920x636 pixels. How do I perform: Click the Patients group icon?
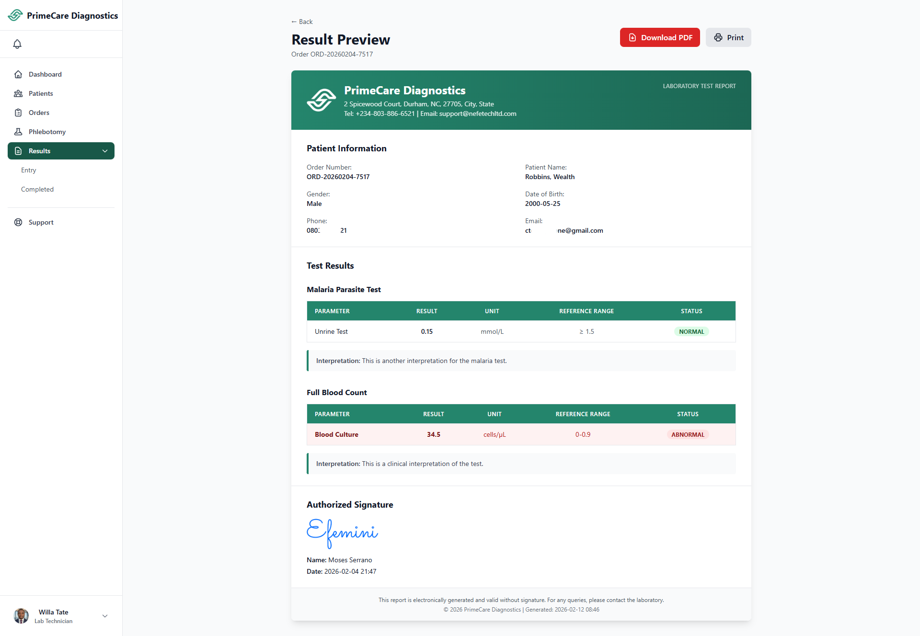coord(18,93)
